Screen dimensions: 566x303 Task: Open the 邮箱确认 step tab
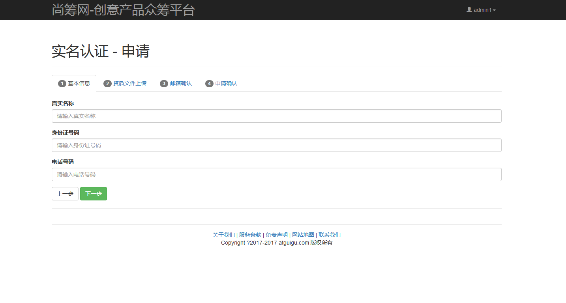click(181, 83)
